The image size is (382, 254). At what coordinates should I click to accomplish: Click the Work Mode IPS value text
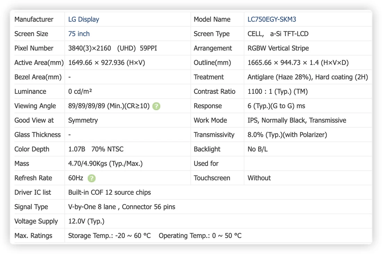pos(297,120)
